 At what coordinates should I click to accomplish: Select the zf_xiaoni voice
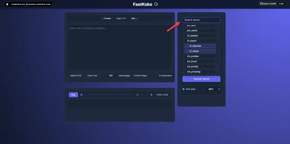coord(200,41)
